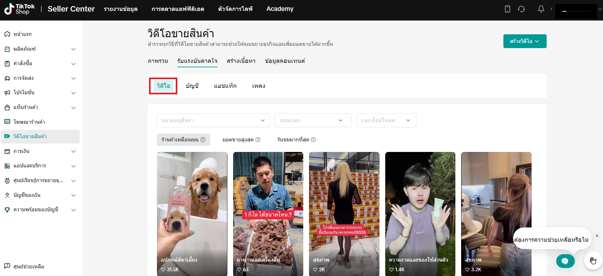Image resolution: width=603 pixels, height=276 pixels.
Task: Open the สร้างวิดีโอ dropdown button
Action: pos(525,41)
